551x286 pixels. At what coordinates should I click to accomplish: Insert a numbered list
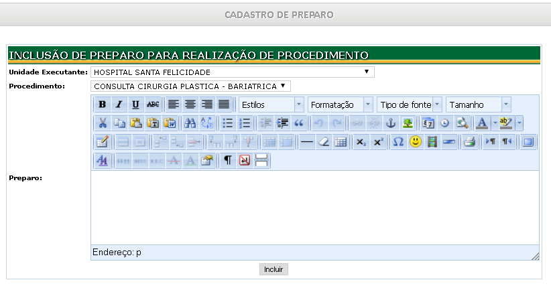(x=245, y=123)
